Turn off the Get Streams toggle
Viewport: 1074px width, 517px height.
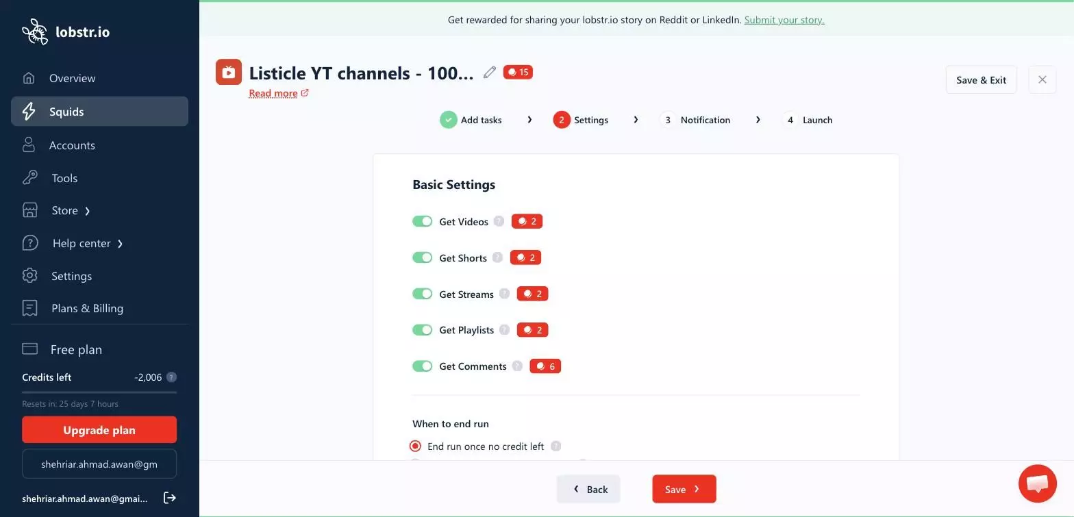tap(422, 294)
